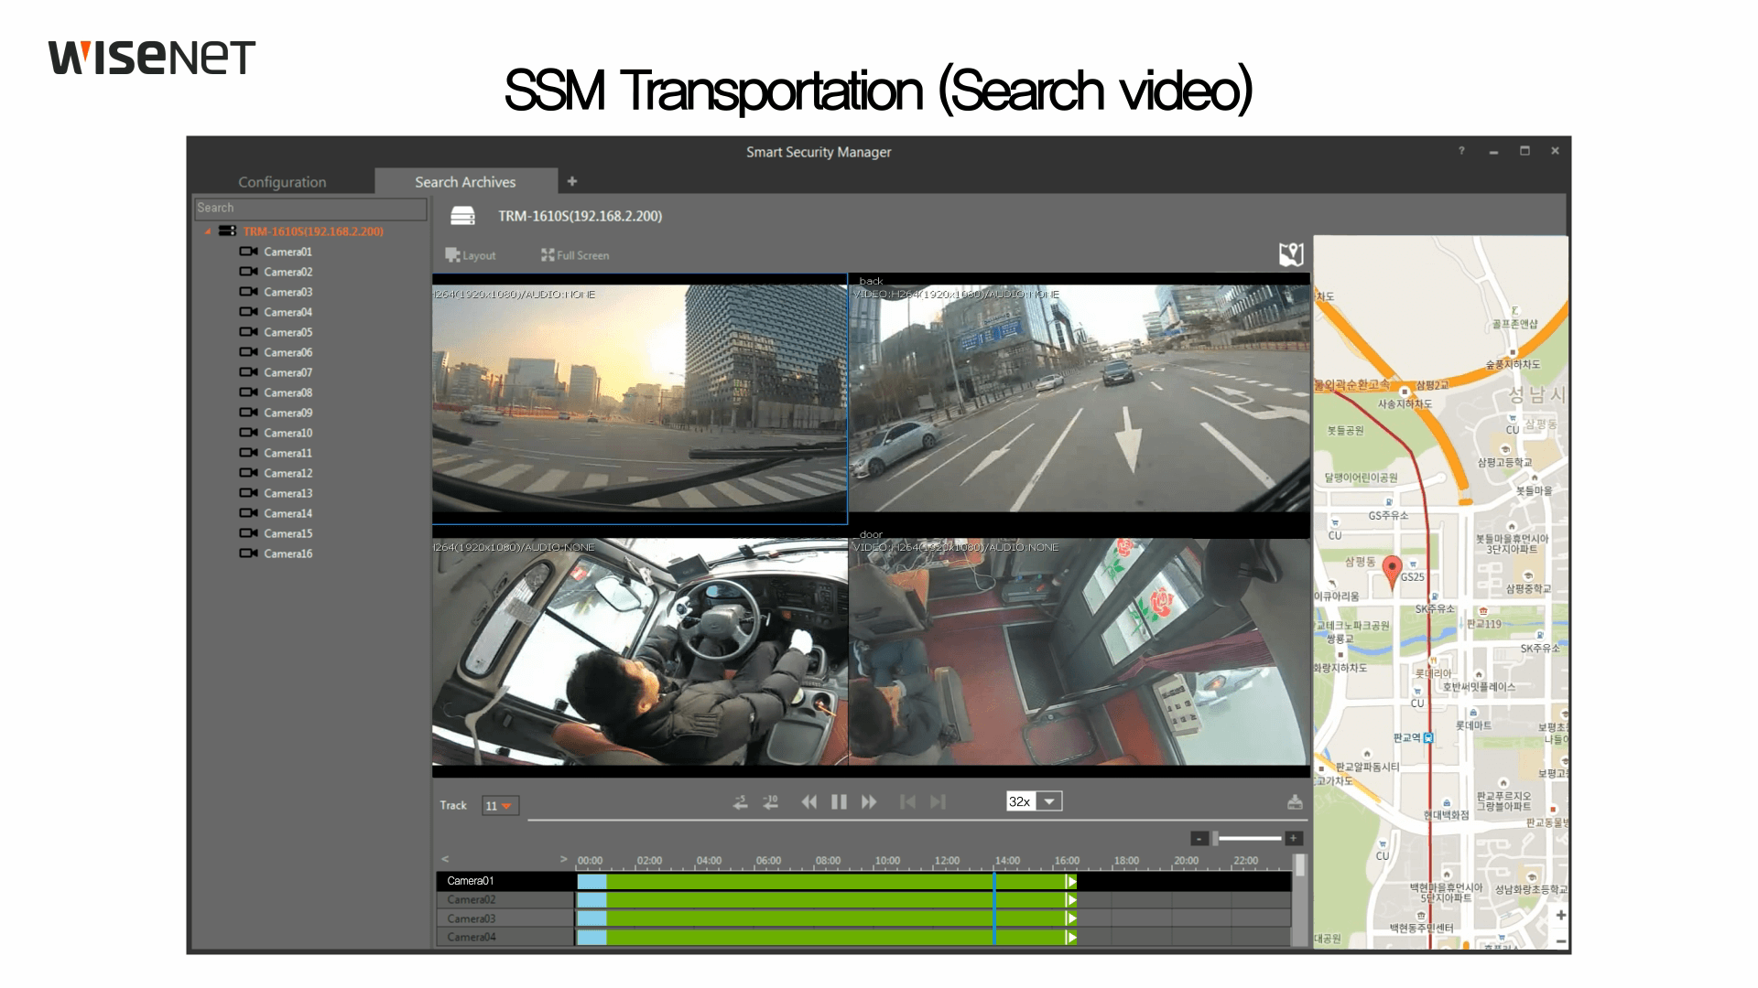Viewport: 1758px width, 988px height.
Task: Click the timeline vertical scrollbar
Action: coord(1300,900)
